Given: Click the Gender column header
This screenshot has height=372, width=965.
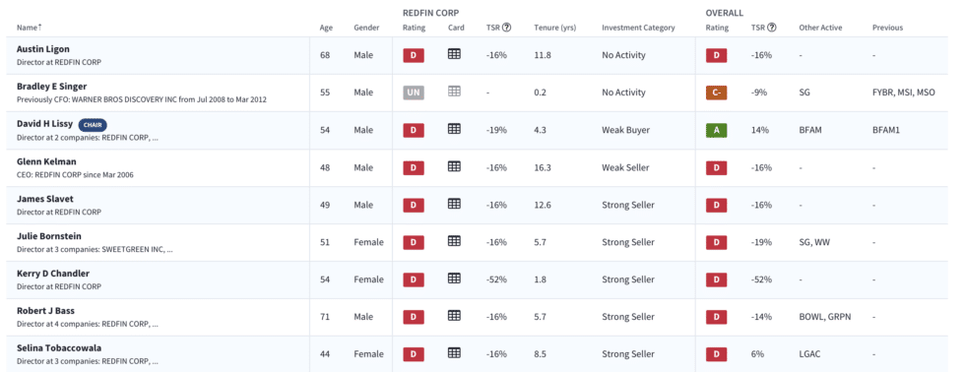Looking at the screenshot, I should point(366,28).
